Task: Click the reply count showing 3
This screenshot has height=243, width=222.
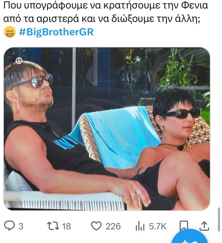Action: click(21, 226)
